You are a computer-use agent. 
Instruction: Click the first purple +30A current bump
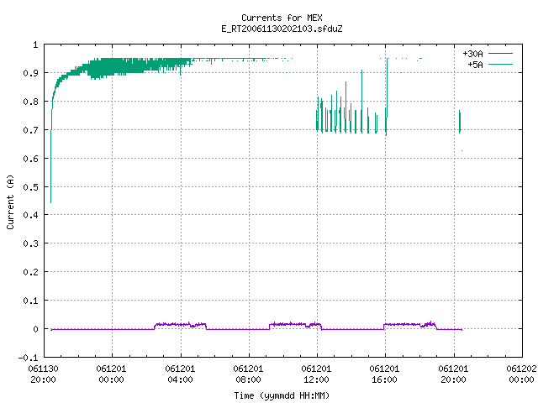click(x=180, y=325)
